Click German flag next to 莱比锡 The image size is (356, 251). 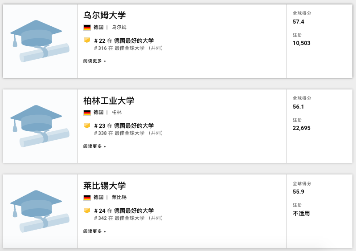pos(87,198)
